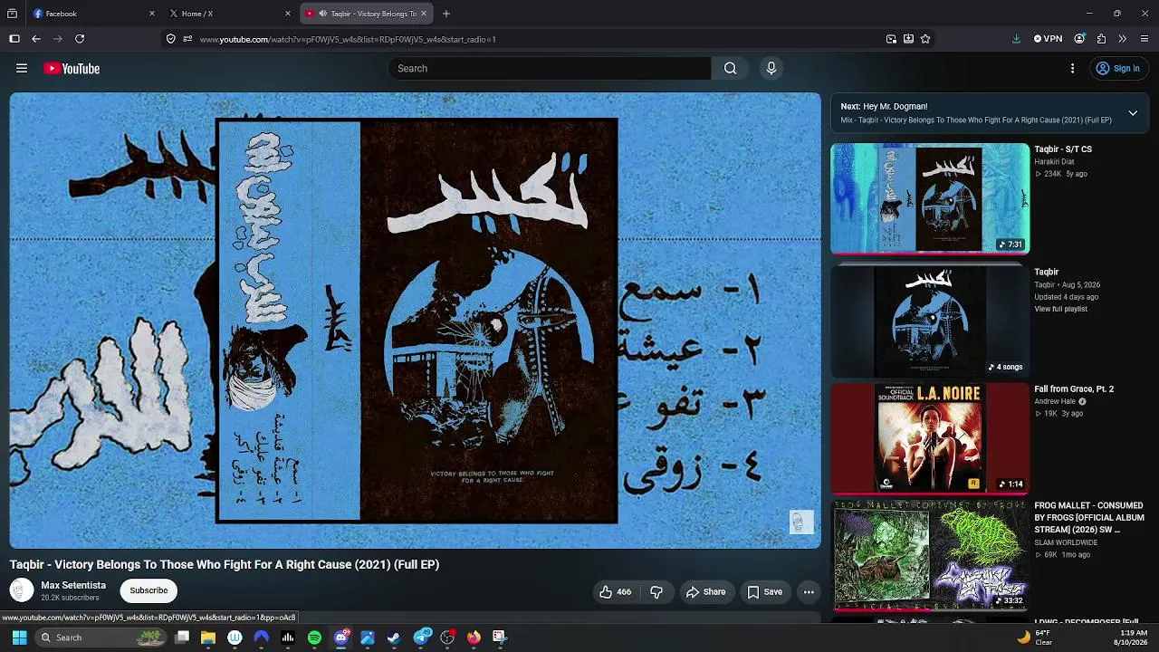Image resolution: width=1159 pixels, height=652 pixels.
Task: Open Frog Mallet album stream thumbnail
Action: point(930,555)
